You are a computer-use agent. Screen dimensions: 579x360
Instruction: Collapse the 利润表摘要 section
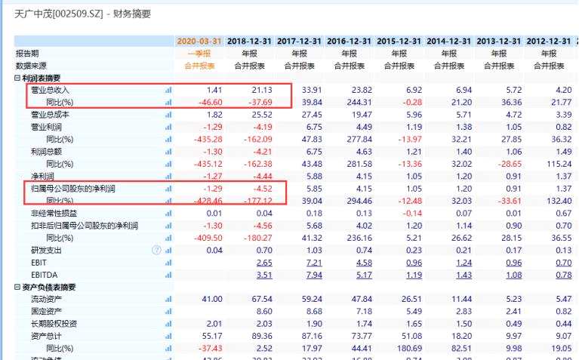click(x=17, y=78)
